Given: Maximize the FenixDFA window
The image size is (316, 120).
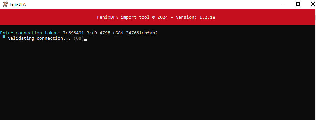Looking at the screenshot, I should (x=298, y=4).
